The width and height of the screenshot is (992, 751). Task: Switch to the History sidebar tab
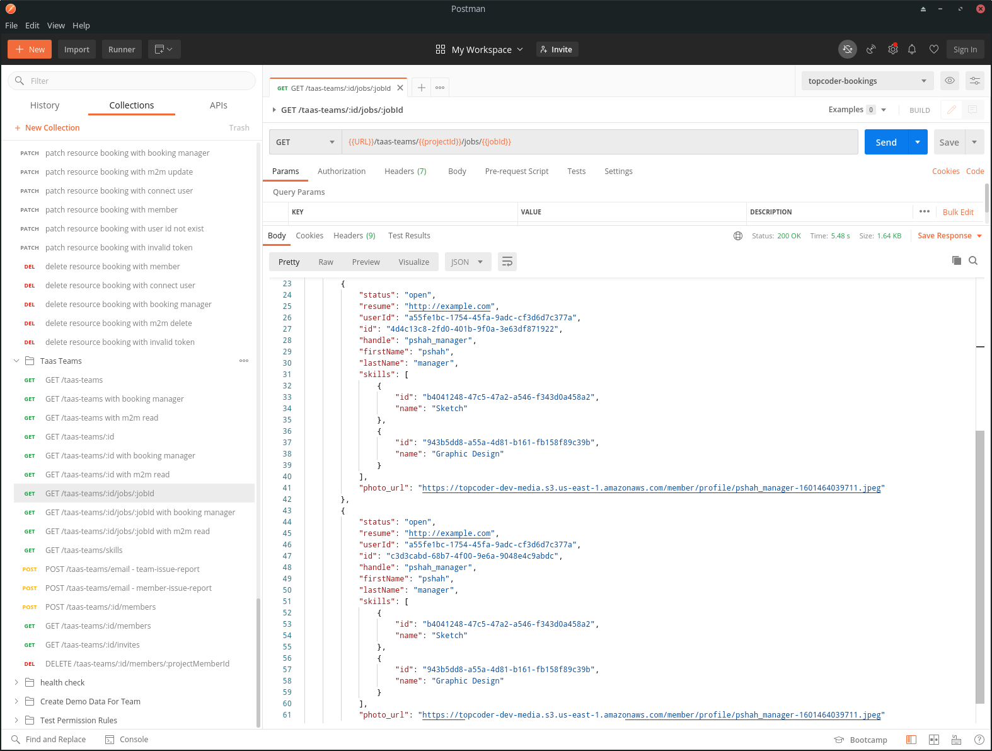(x=45, y=105)
